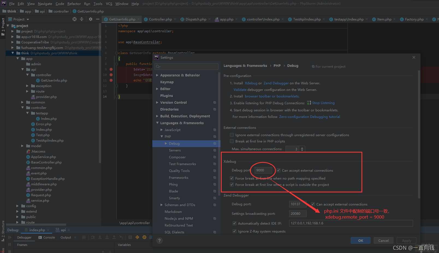Open the Xdebug install link
Image resolution: width=439 pixels, height=253 pixels.
point(251,83)
